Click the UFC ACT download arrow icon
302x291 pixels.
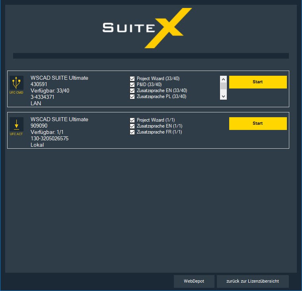(16, 124)
